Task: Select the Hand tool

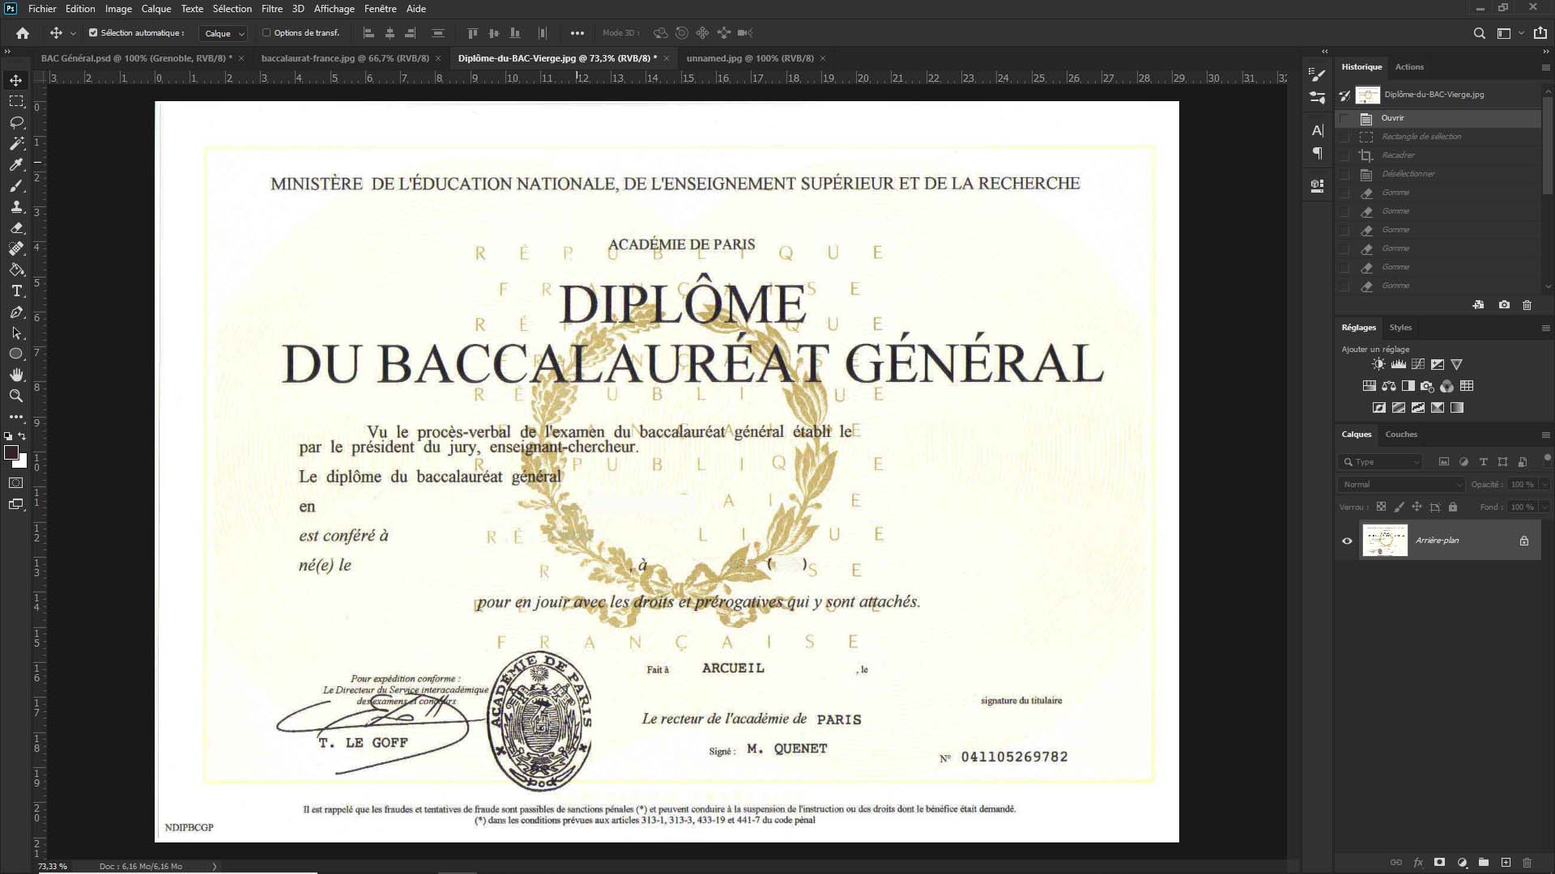Action: click(16, 375)
